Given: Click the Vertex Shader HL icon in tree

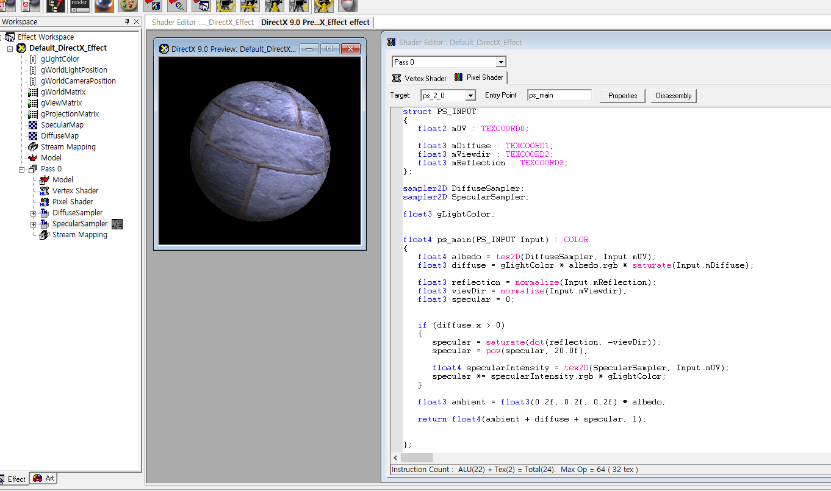Looking at the screenshot, I should point(44,191).
